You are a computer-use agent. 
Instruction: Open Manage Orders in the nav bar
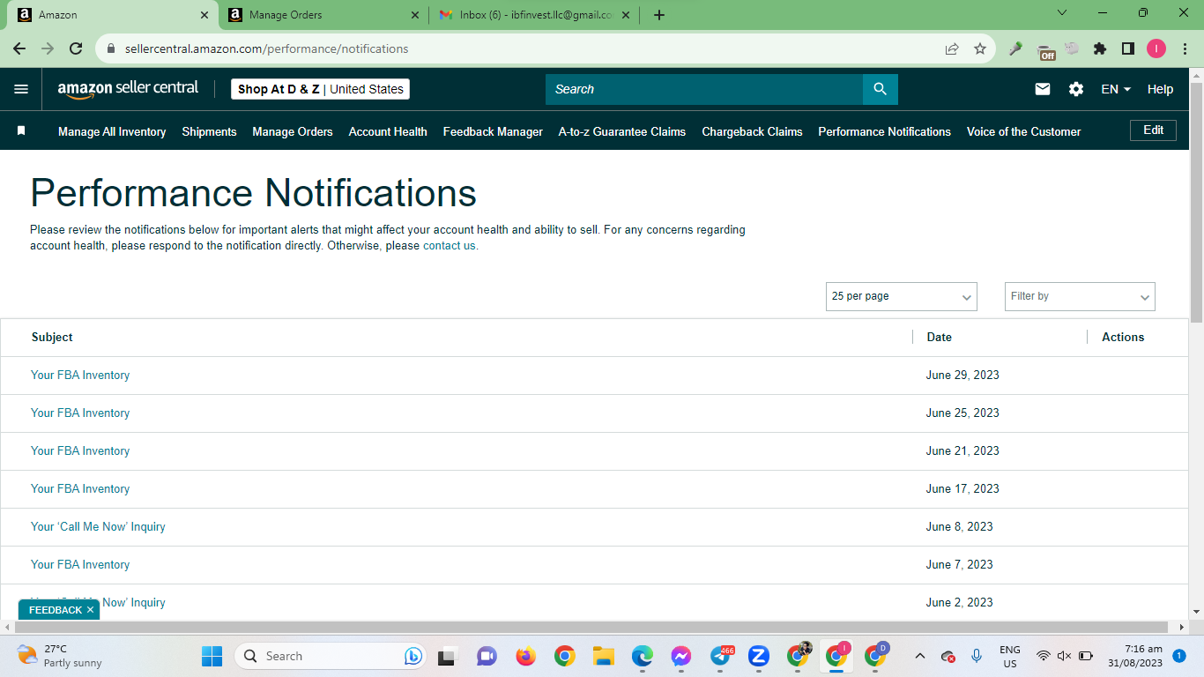coord(293,131)
